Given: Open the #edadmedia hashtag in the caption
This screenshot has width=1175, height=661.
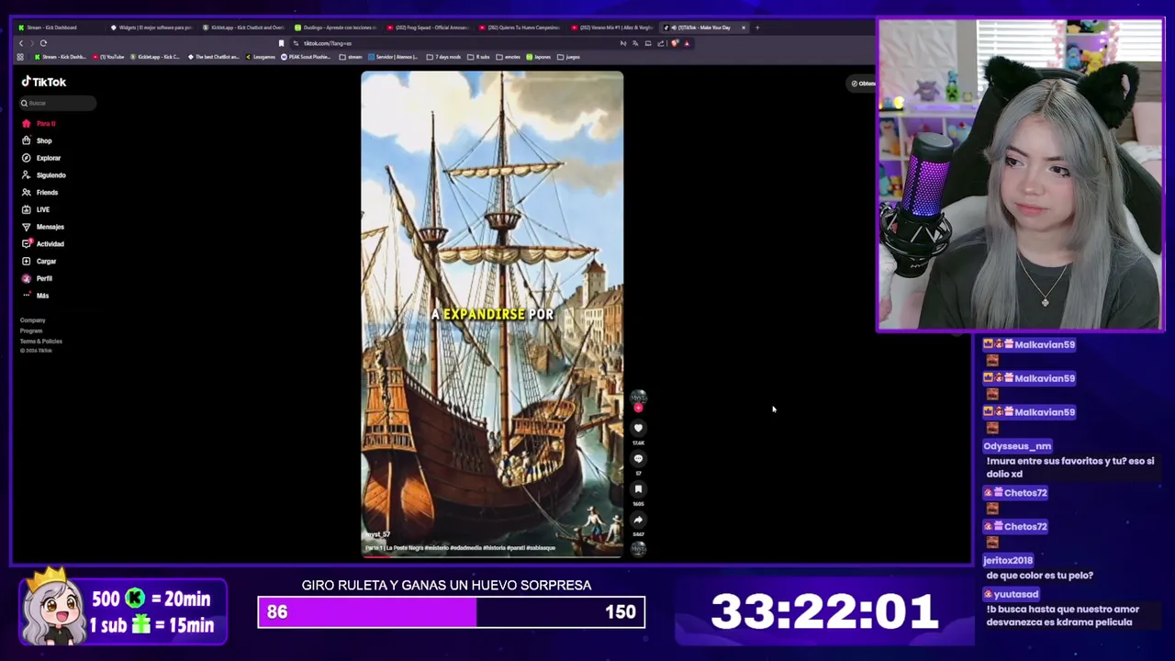Looking at the screenshot, I should pyautogui.click(x=465, y=548).
